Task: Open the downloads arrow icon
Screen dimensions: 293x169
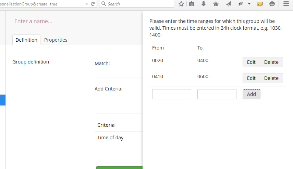Action: 204,4
